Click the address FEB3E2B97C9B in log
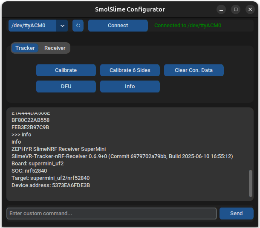Screen dimensions: 260x228 [x=30, y=127]
